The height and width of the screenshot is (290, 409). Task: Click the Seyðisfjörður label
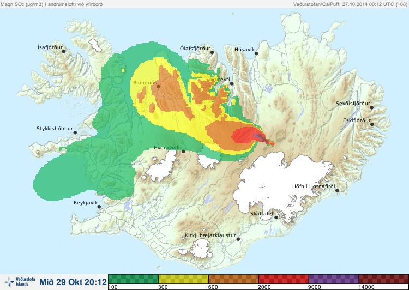[x=353, y=104]
